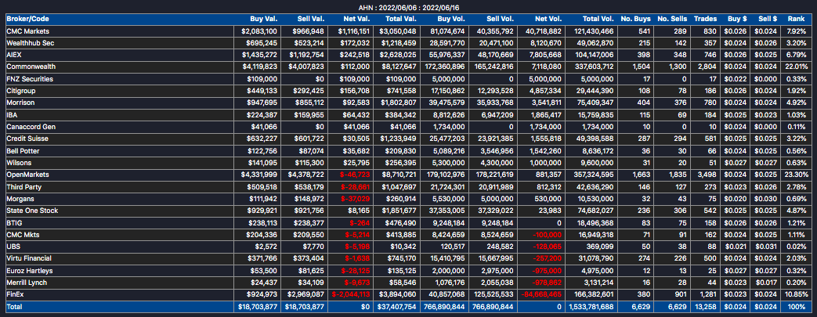
Task: Sort by the Buy $ column header
Action: point(737,18)
